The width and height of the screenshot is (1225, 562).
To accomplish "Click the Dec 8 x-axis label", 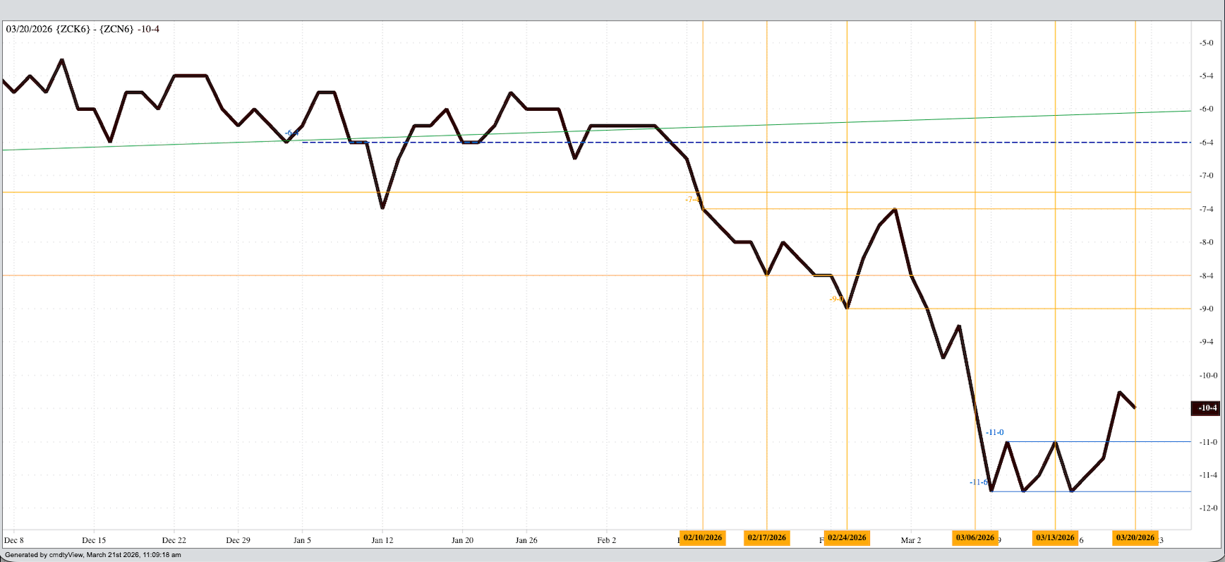I will click(x=13, y=540).
